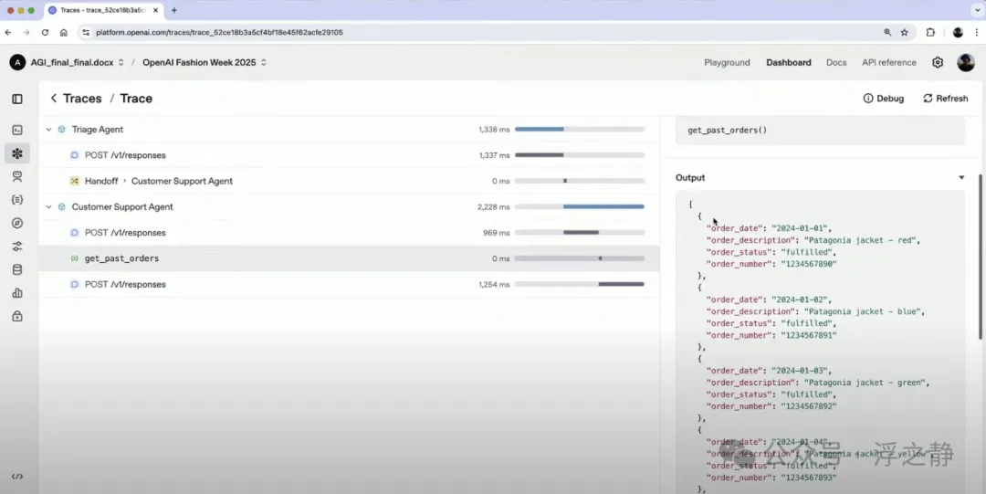Select the Handoff Customer Support Agent row
The height and width of the screenshot is (494, 986).
(x=349, y=181)
